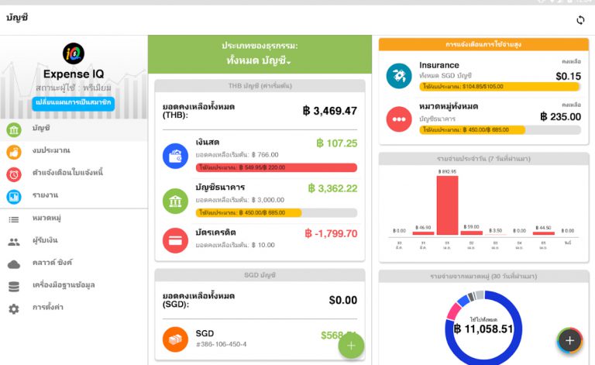
Task: Tap the Insurance budget progress bar
Action: click(x=500, y=87)
